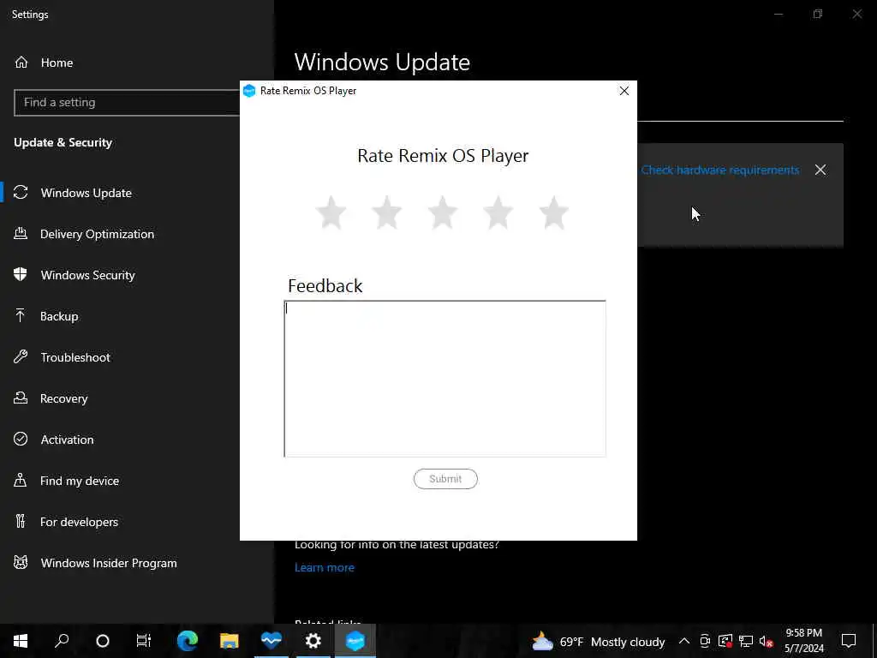
Task: Rate one star in Remix OS Player dialog
Action: [x=331, y=212]
